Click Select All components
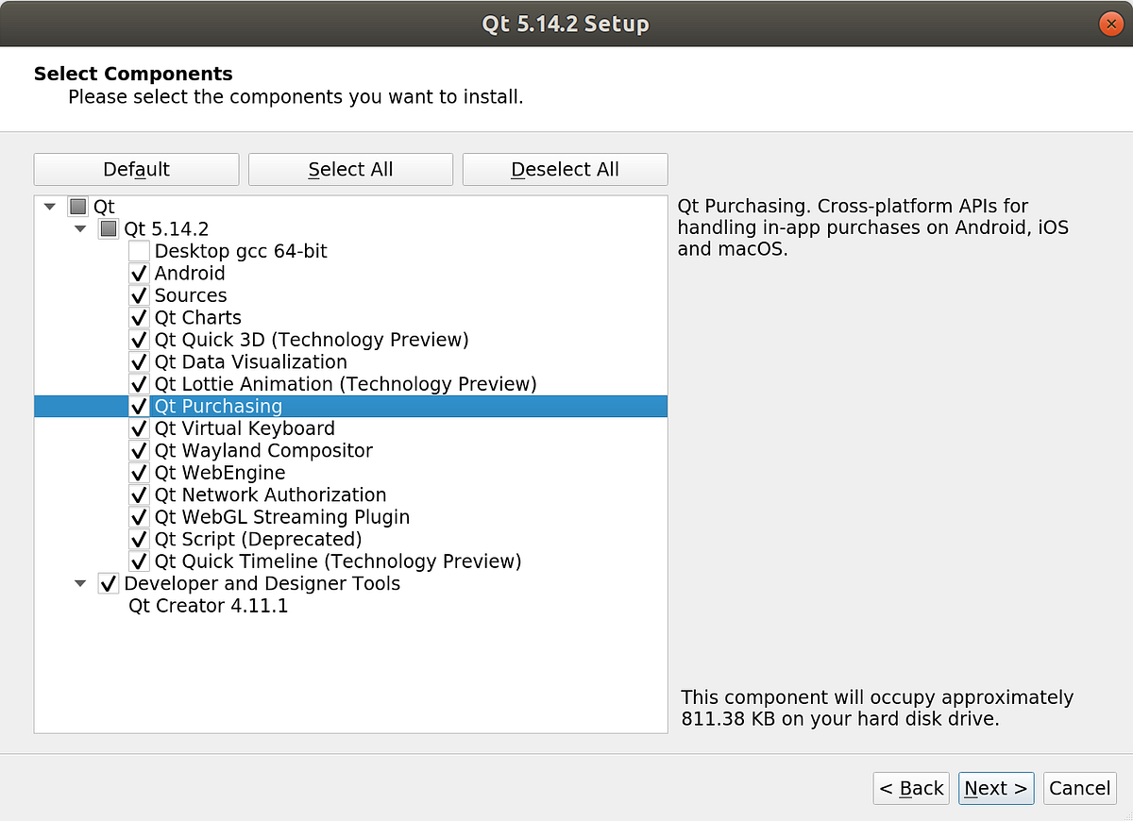Screen dimensions: 1133x821 point(350,169)
